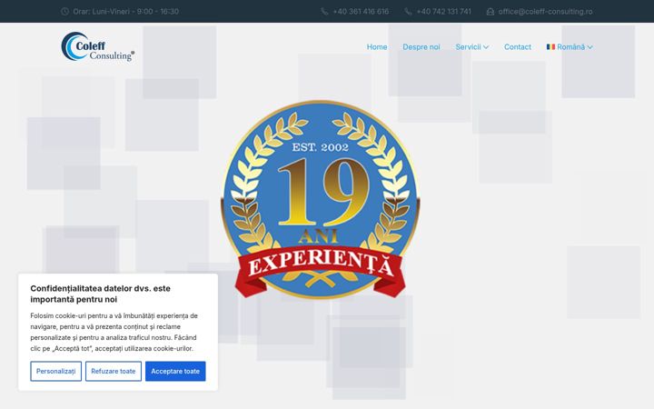
Task: Click the Personalizați cookie button
Action: point(56,371)
